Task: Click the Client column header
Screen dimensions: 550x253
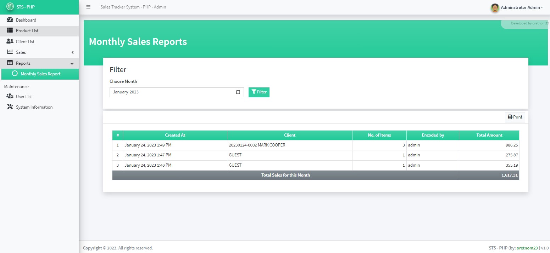Action: tap(290, 135)
